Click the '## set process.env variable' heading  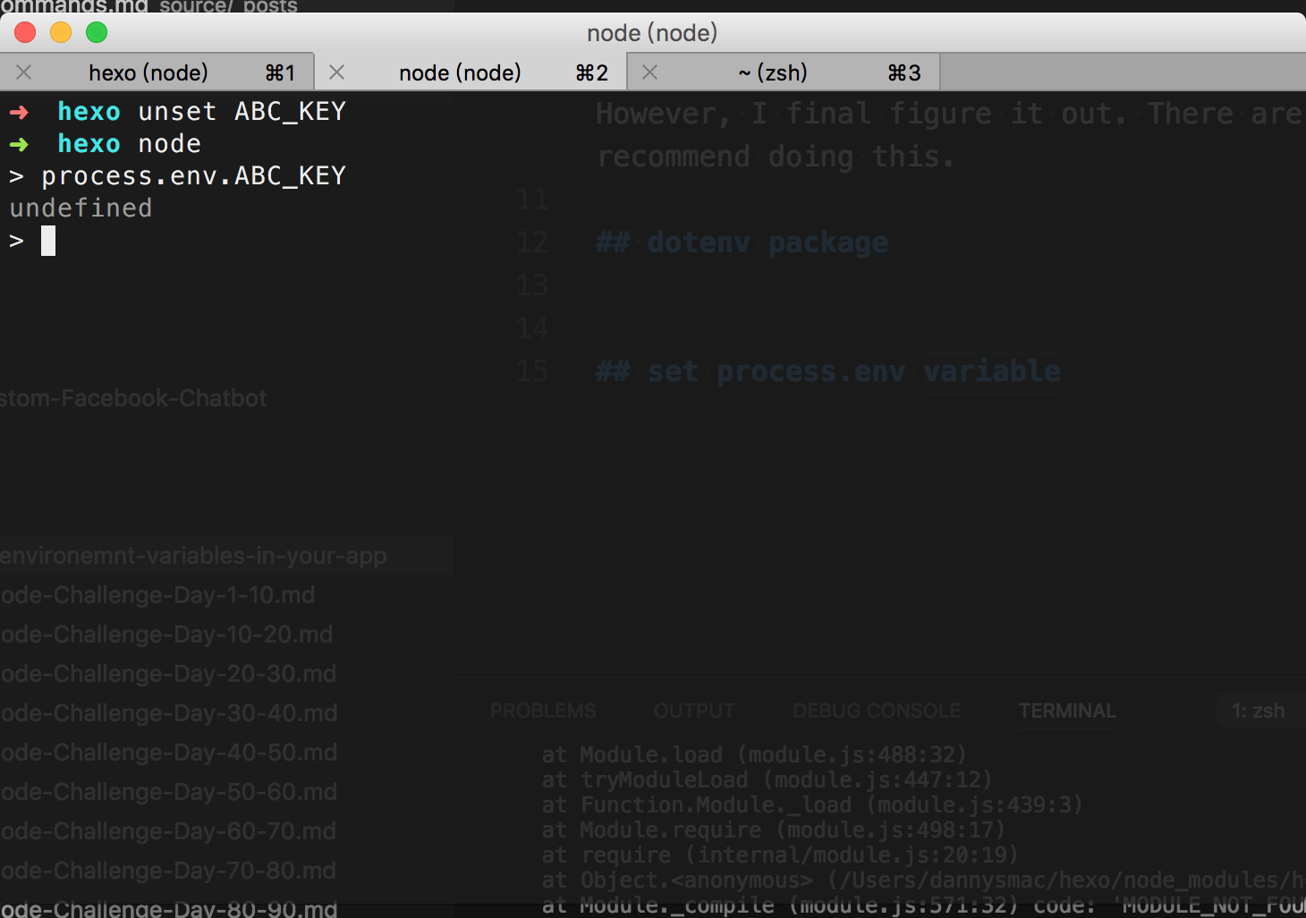pos(828,371)
